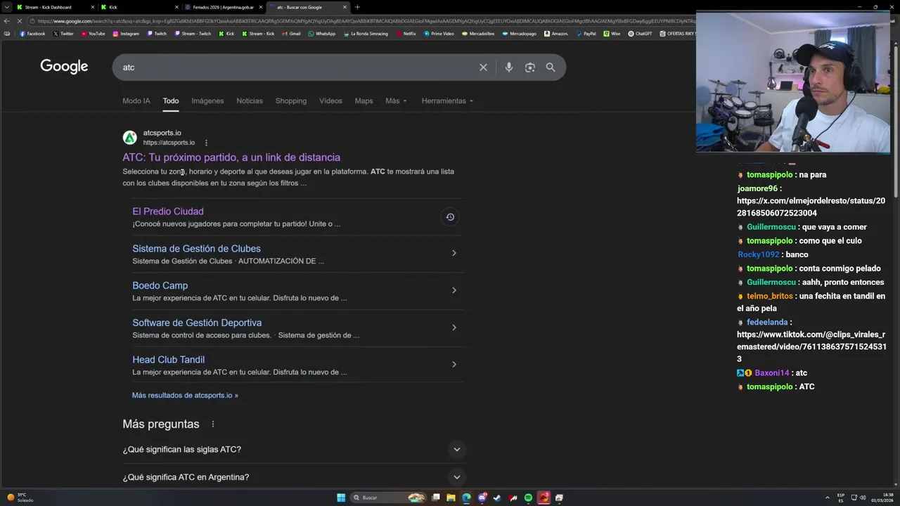Click the taskbar clock showing 16:38
This screenshot has width=900, height=506.
click(x=882, y=498)
